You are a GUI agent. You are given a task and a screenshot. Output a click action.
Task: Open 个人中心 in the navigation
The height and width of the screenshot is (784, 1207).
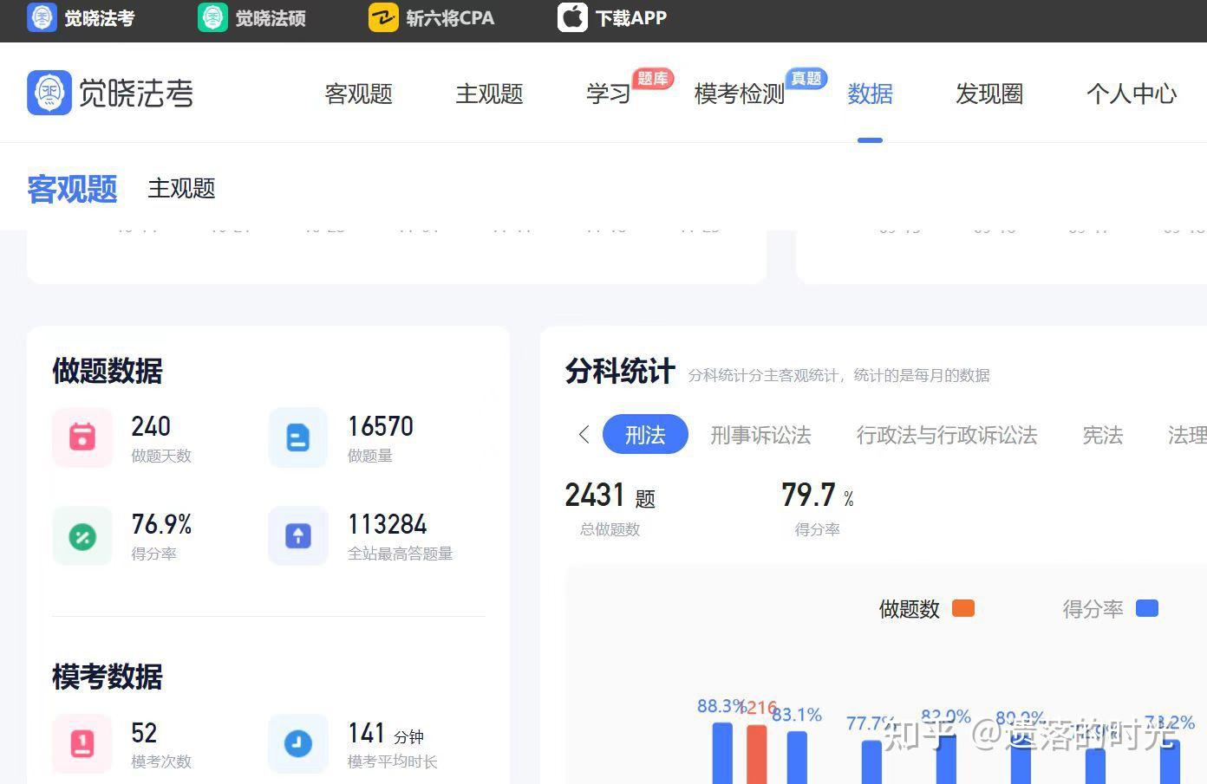coord(1132,94)
